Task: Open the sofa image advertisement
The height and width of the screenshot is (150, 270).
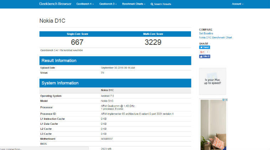Action: [213, 124]
